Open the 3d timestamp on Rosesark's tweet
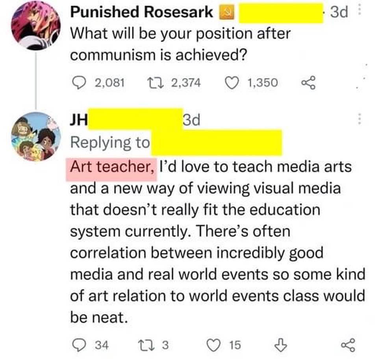This screenshot has height=359, width=378. (x=339, y=12)
